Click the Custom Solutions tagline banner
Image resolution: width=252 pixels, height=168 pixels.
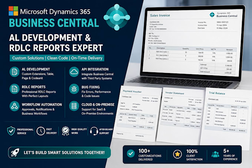(57, 58)
